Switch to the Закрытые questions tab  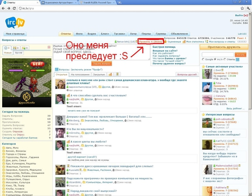tap(99, 75)
